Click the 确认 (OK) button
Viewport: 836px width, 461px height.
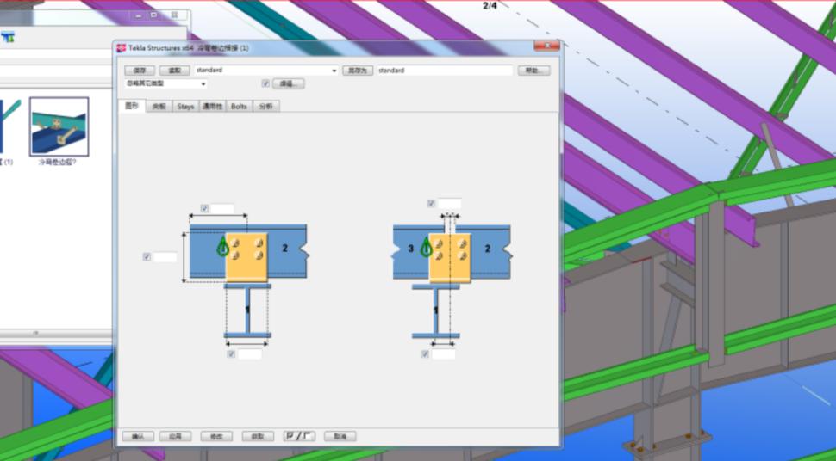[x=138, y=437]
